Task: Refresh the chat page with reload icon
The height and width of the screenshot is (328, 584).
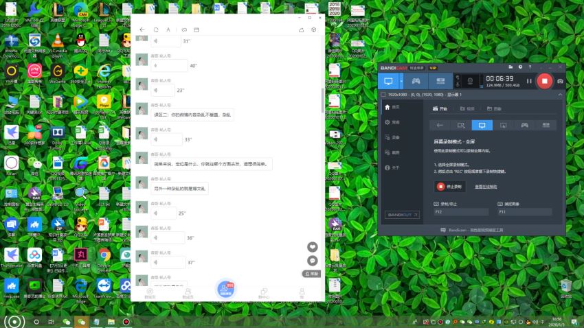Action: [x=156, y=30]
